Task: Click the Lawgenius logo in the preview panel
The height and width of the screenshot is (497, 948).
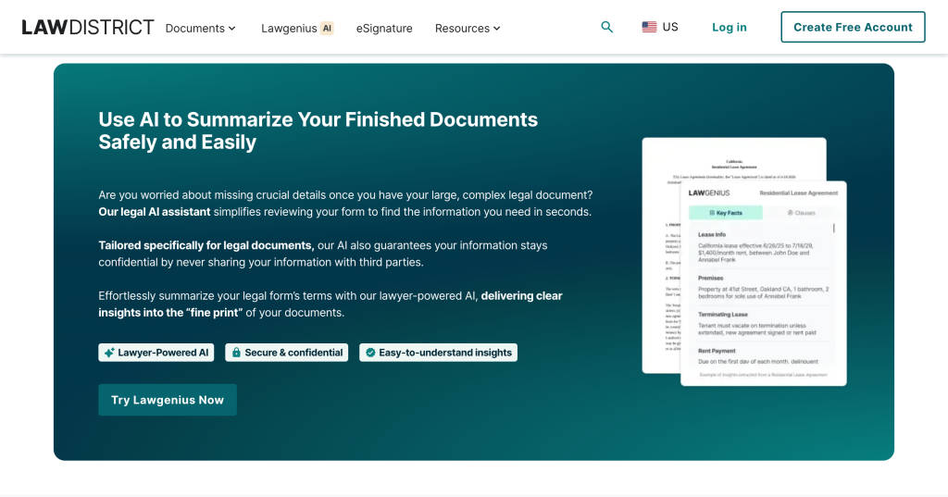Action: tap(709, 193)
